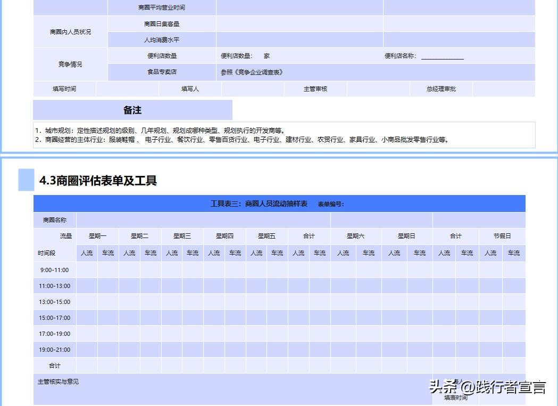Click the 9:00-11:00 time slot label
Viewport: 558px width, 406px height.
tap(54, 269)
